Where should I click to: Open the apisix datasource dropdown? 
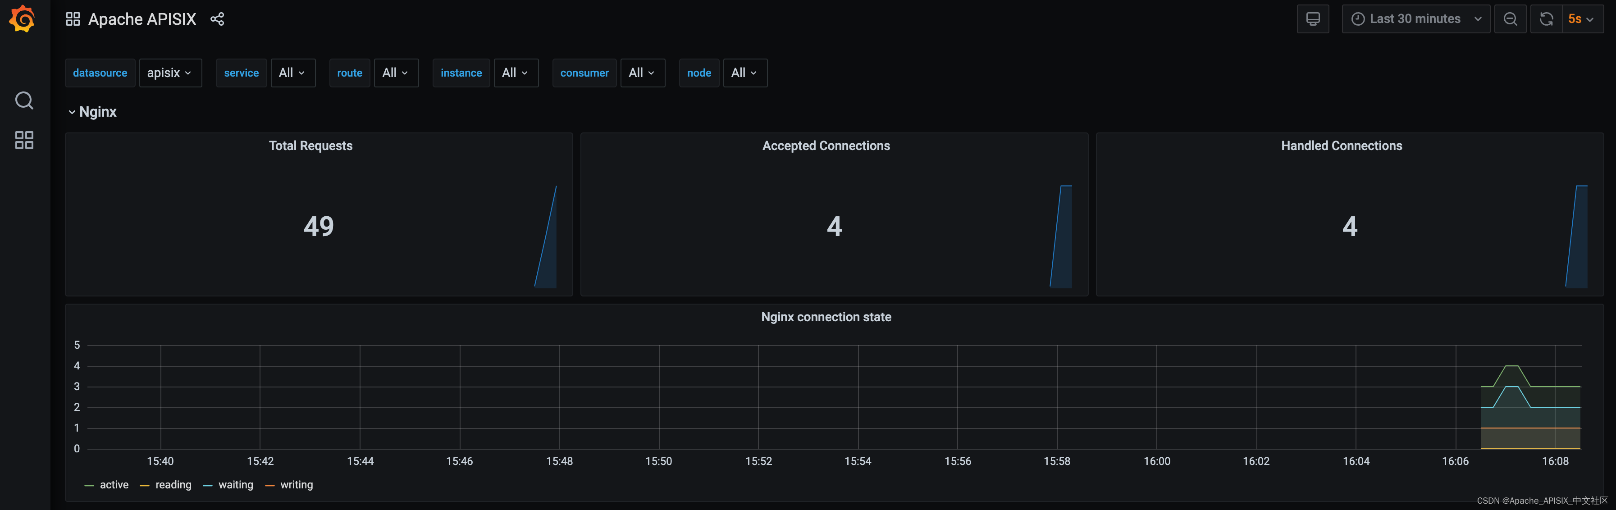pos(170,73)
